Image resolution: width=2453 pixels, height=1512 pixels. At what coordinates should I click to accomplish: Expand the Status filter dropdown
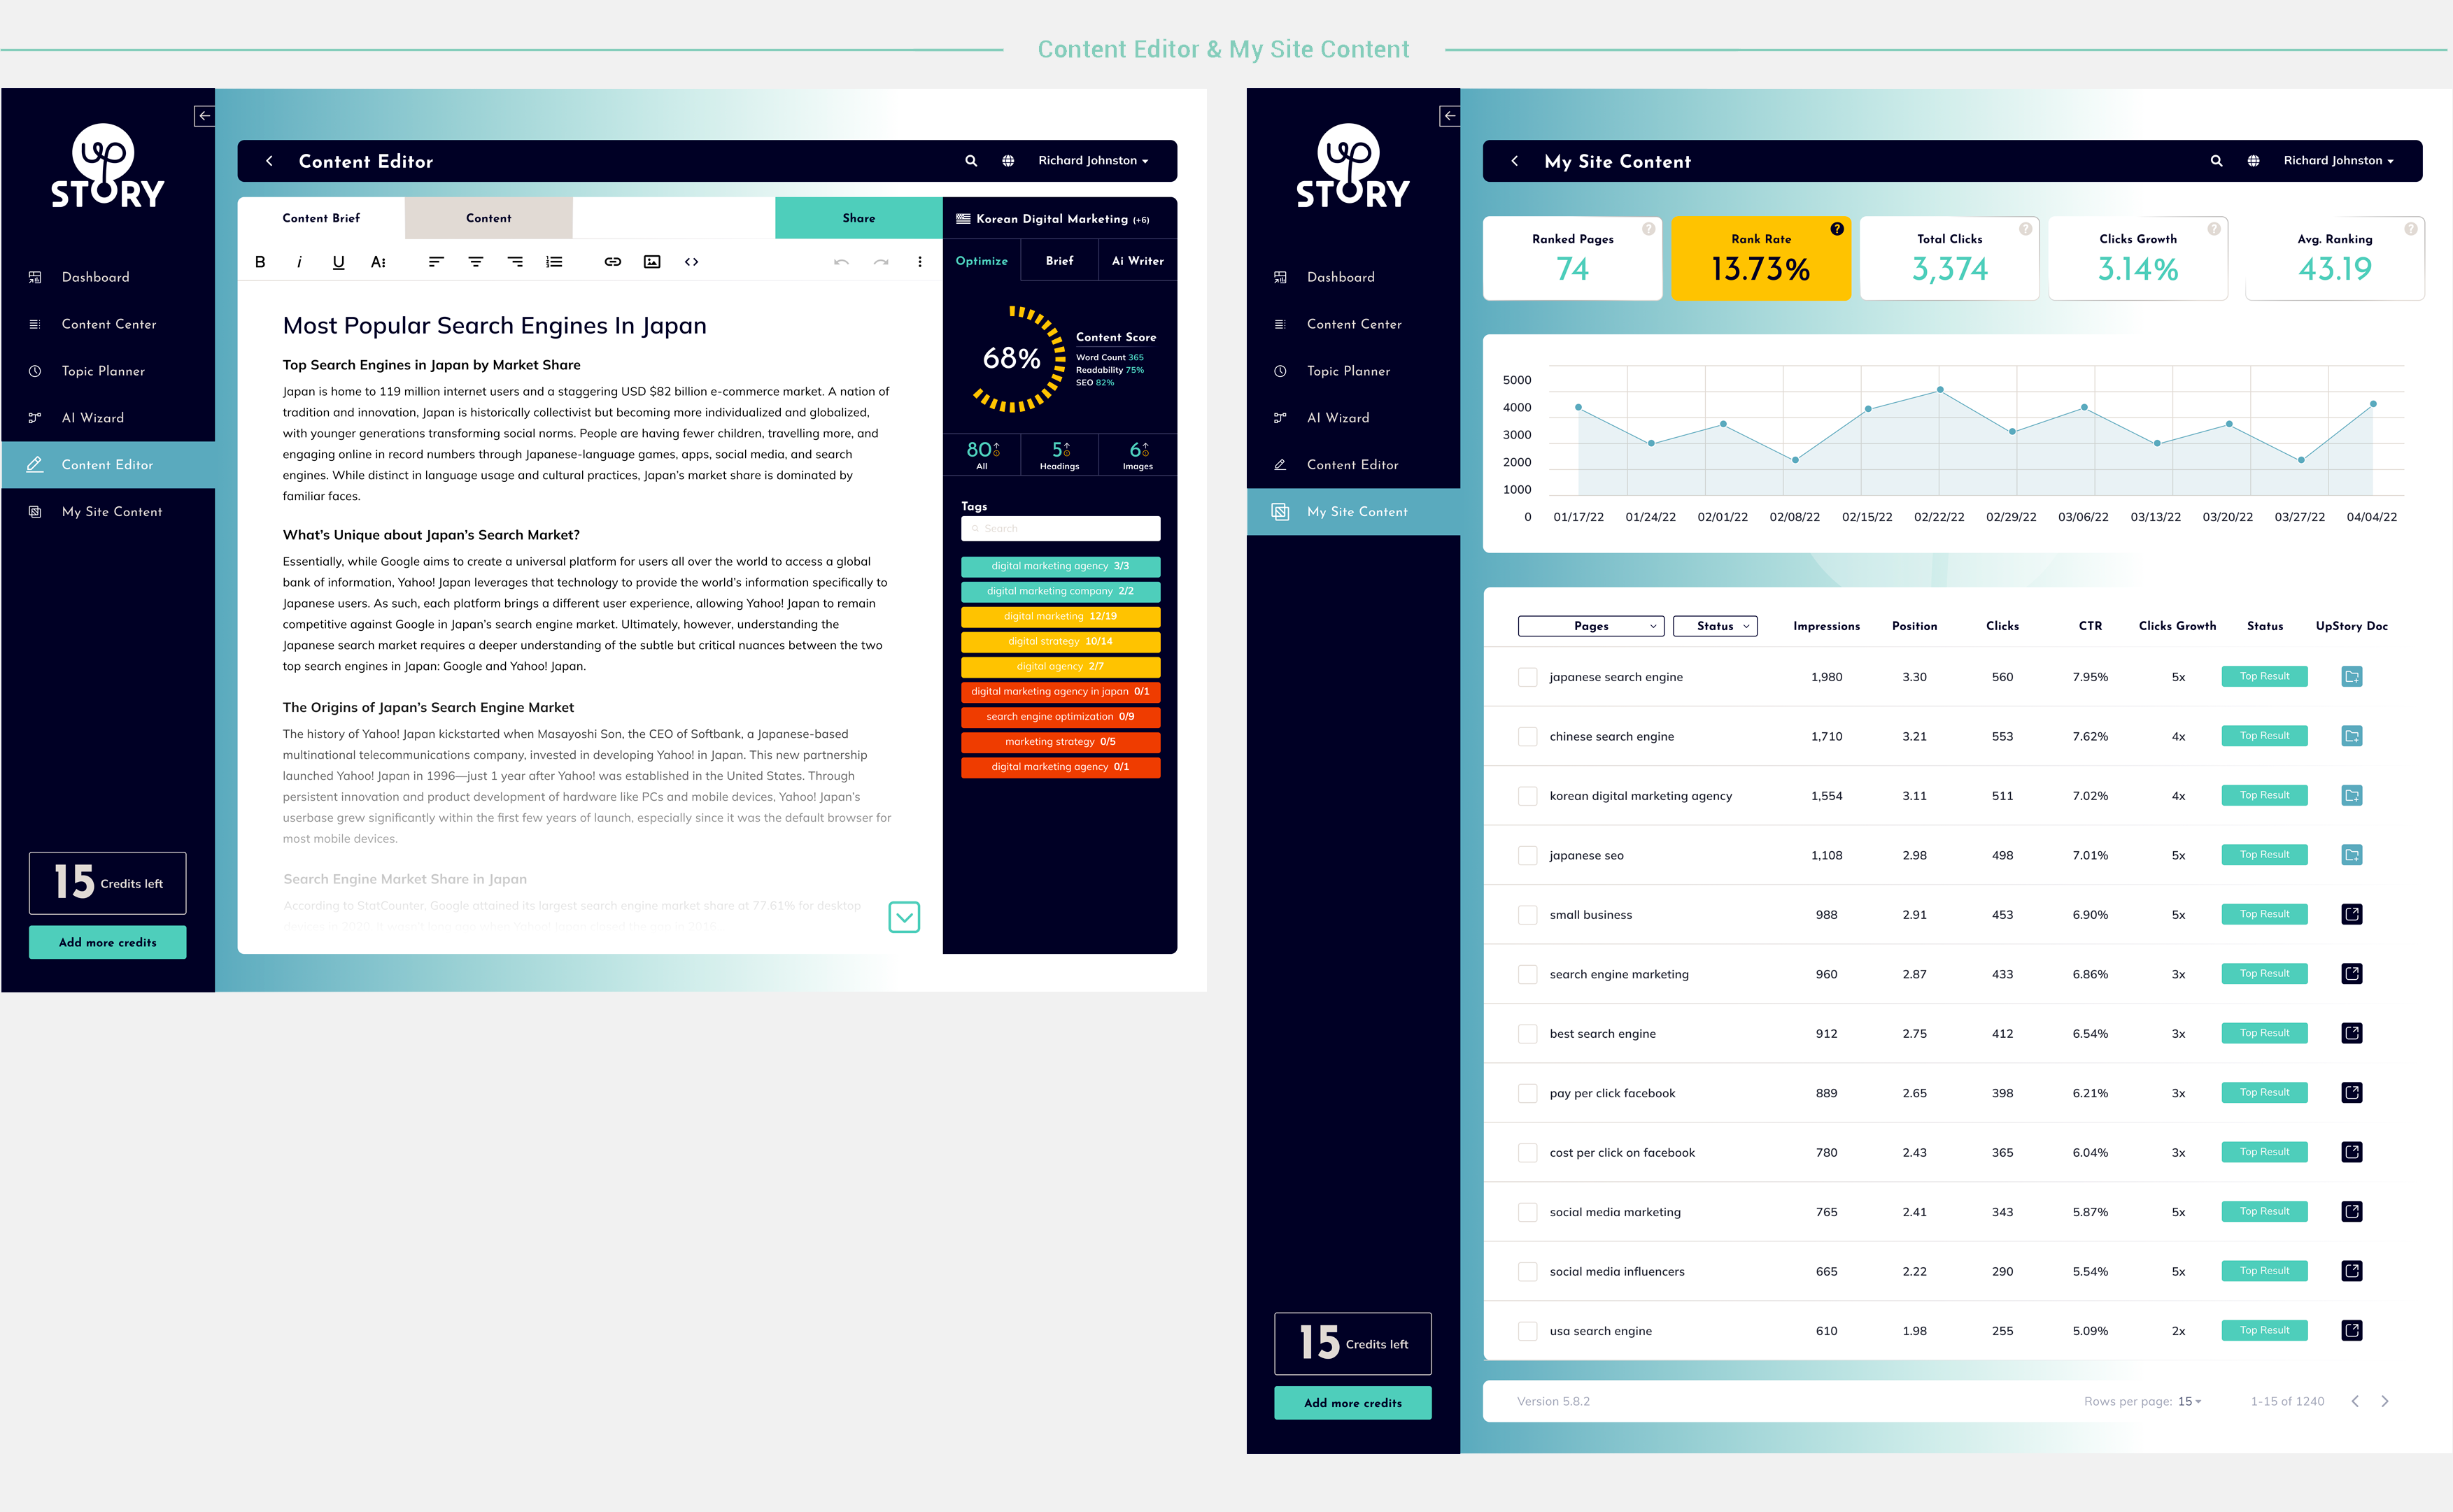click(1715, 626)
